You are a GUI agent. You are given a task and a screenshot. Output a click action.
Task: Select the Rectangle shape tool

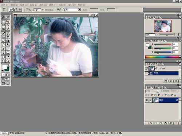point(8,53)
